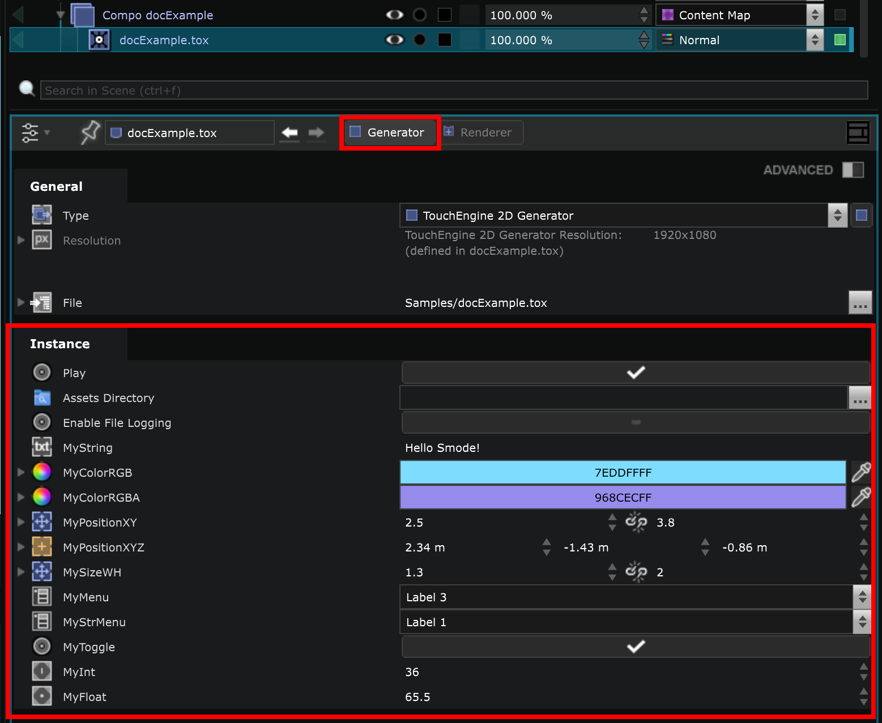The height and width of the screenshot is (723, 882).
Task: Expand the File parameter
Action: (21, 302)
